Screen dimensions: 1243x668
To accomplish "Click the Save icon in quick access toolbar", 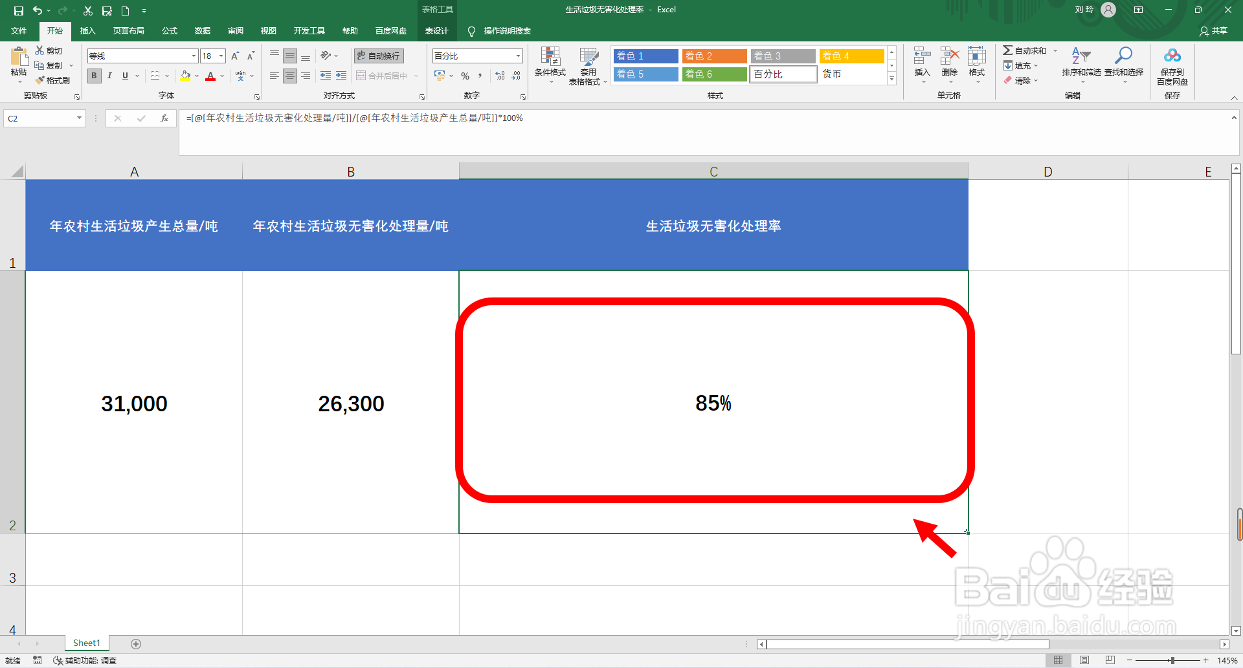I will tap(19, 10).
